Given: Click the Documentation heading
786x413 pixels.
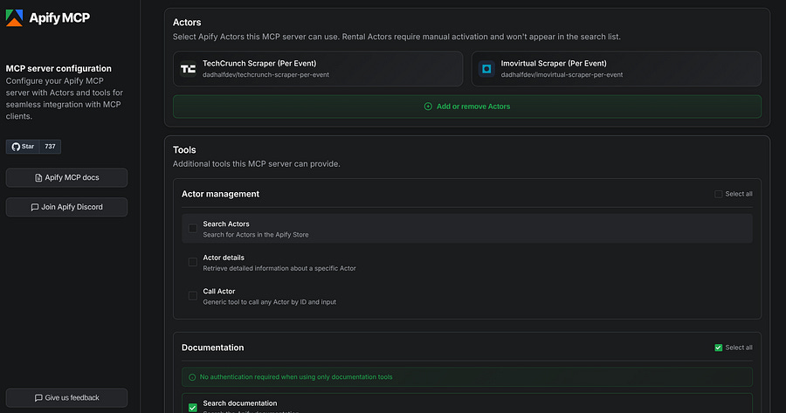Looking at the screenshot, I should click(x=212, y=348).
